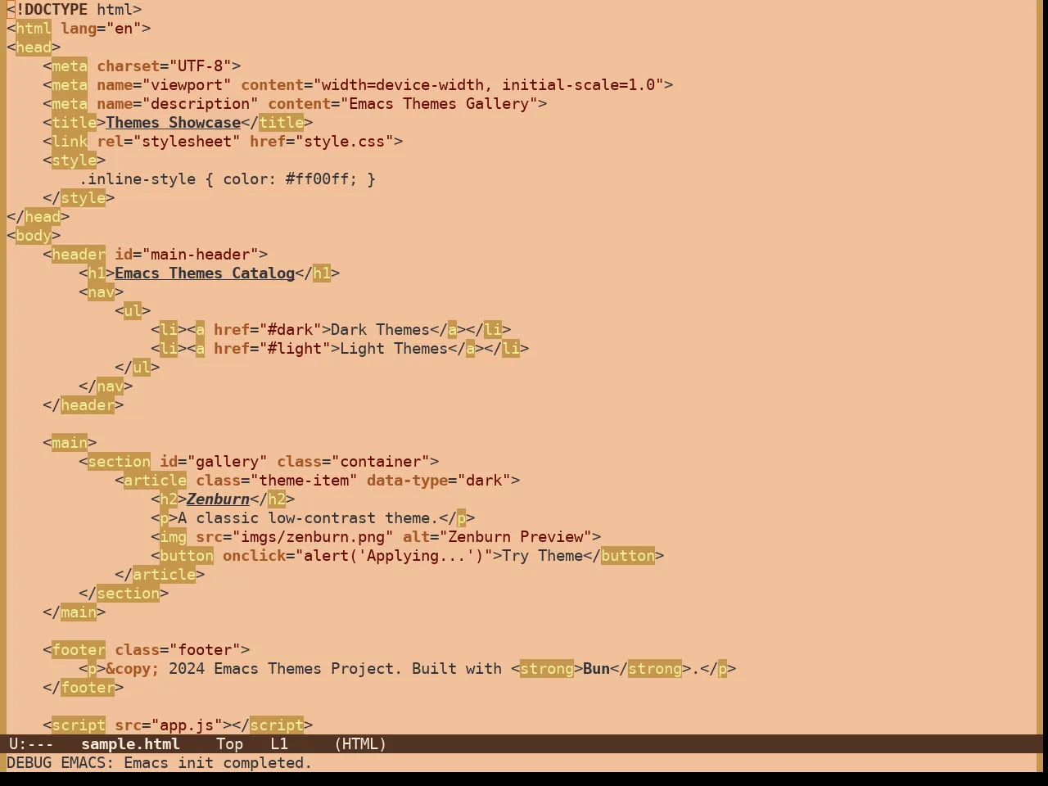This screenshot has width=1048, height=786.
Task: Click the rel="stylesheet" attribute
Action: 169,142
